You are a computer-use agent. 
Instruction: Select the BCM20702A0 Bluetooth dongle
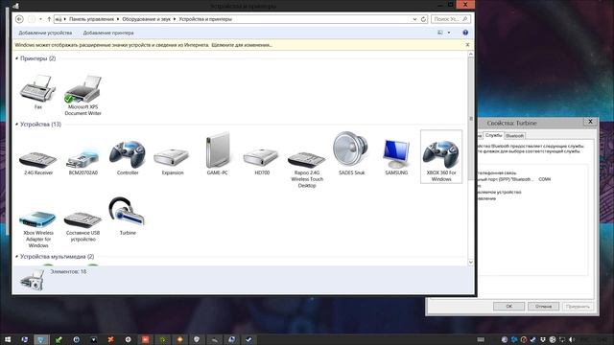(83, 160)
